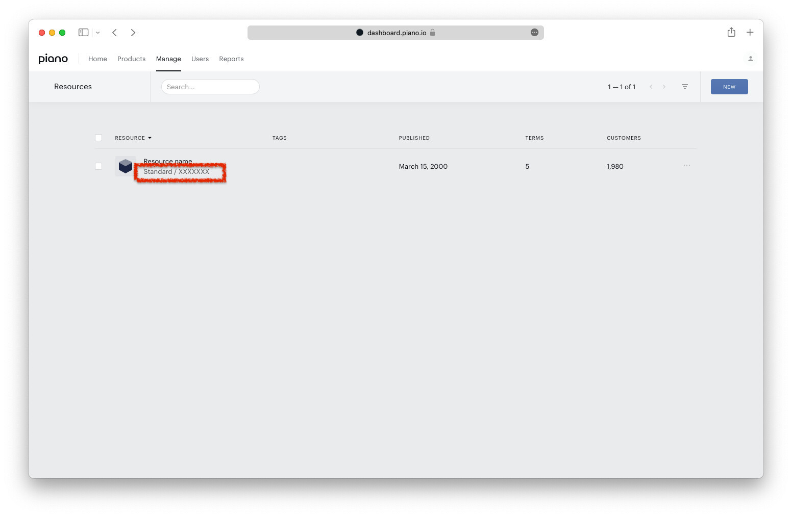Viewport: 792px width, 516px height.
Task: Open the Resource name link
Action: click(x=168, y=161)
